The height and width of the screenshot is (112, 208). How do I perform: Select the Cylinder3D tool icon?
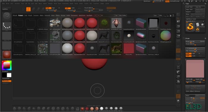pos(198,25)
